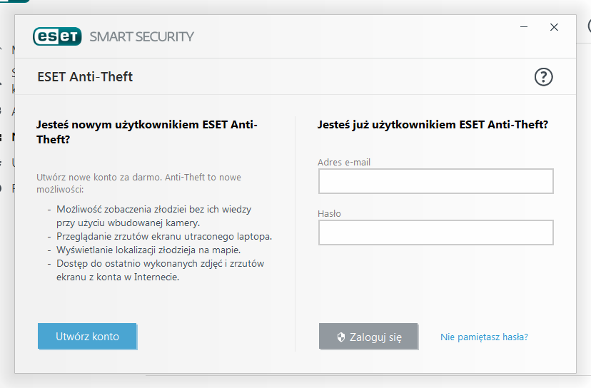Screen dimensions: 591x388
Task: Click the shield icon on Zaloguj się
Action: (341, 337)
